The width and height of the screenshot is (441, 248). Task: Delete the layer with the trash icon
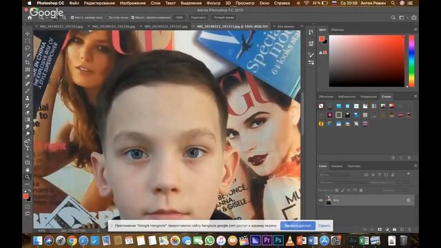pyautogui.click(x=409, y=229)
